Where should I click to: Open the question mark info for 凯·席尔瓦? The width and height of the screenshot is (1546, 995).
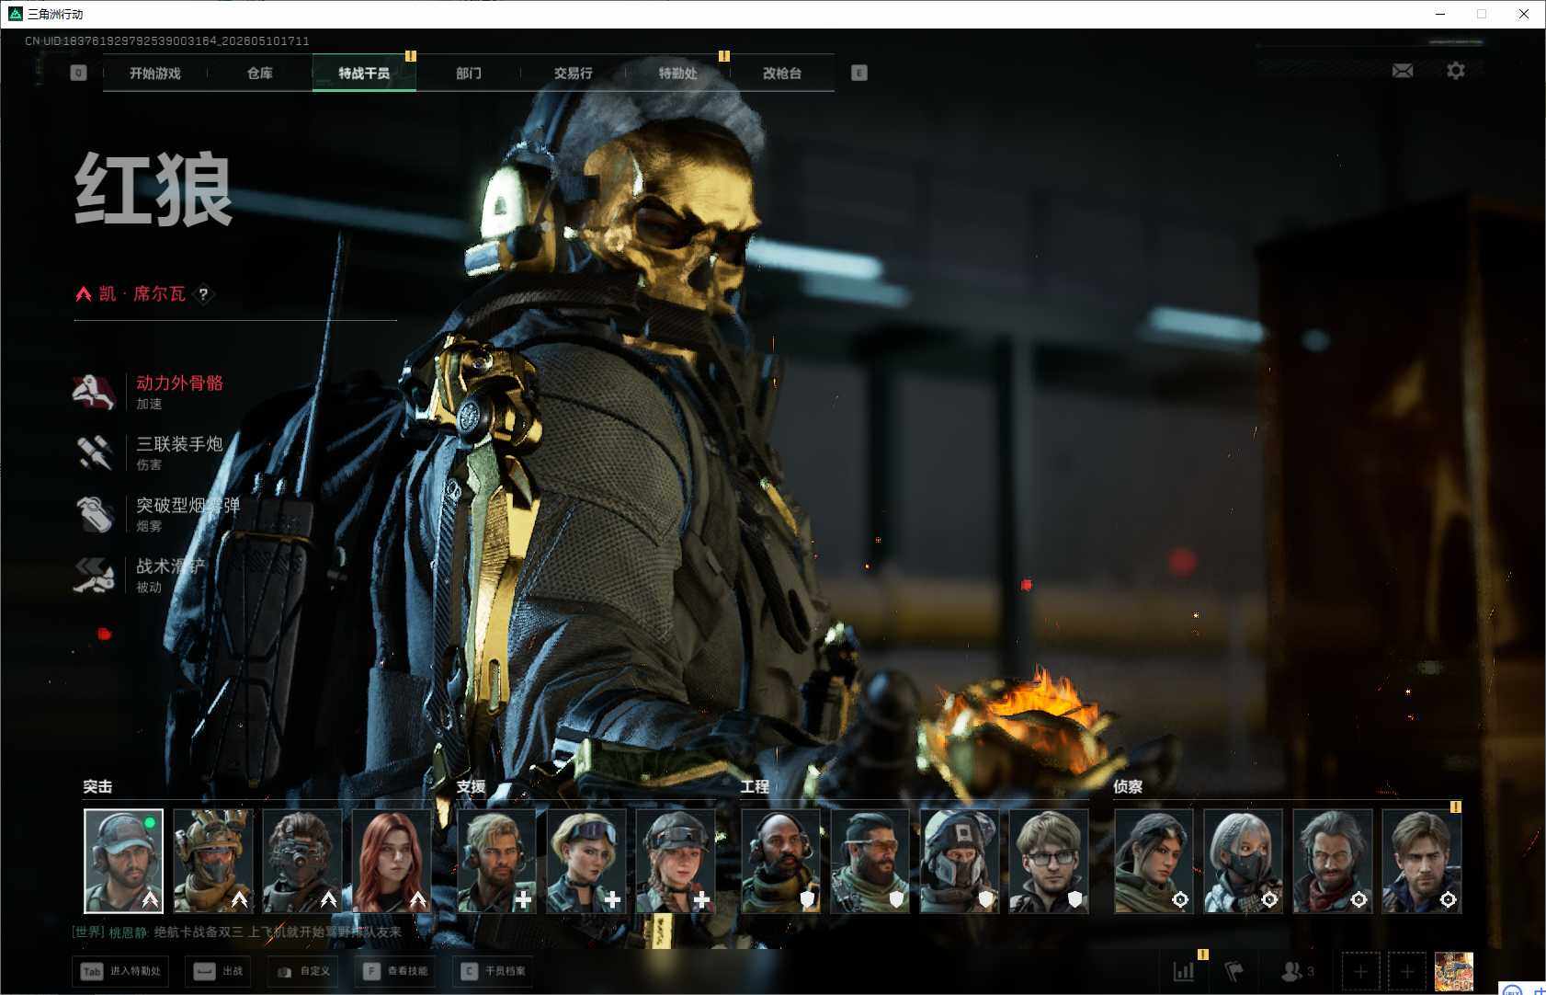(203, 294)
